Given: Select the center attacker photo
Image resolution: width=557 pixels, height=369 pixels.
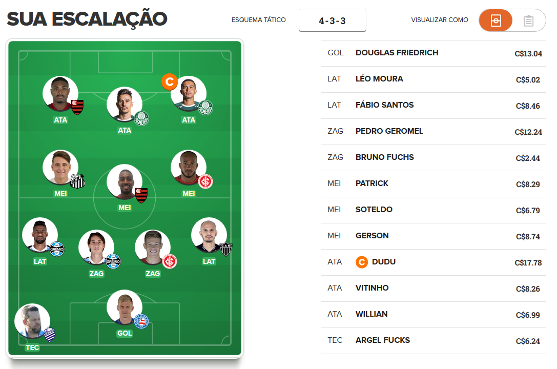Looking at the screenshot, I should coord(125,105).
